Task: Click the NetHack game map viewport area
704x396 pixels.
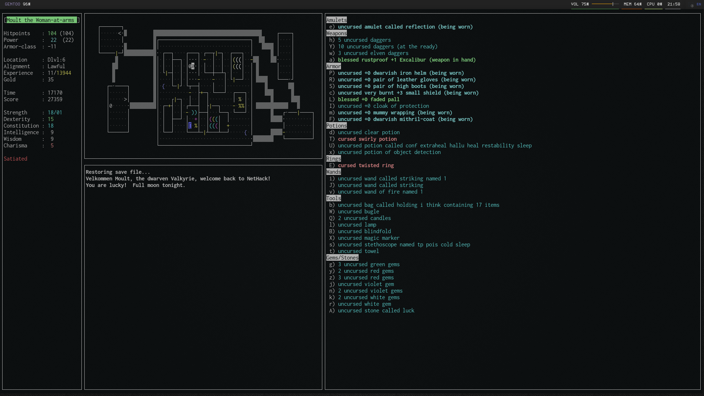Action: [203, 87]
